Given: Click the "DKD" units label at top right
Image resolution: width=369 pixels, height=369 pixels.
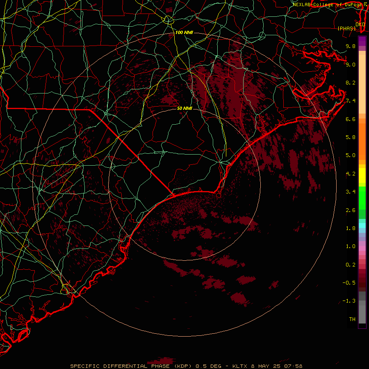Looking at the screenshot, I should pos(360,24).
